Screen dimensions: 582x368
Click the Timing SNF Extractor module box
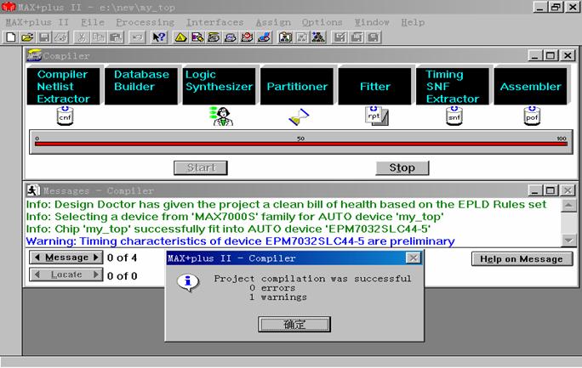point(453,87)
